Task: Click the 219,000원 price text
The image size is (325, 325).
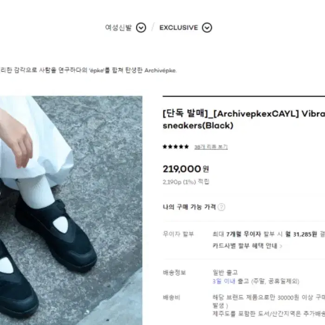Action: (x=186, y=169)
